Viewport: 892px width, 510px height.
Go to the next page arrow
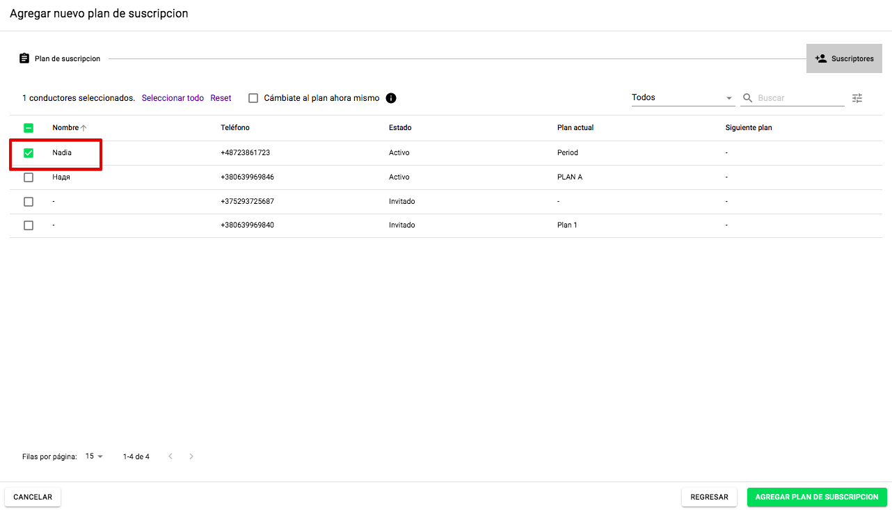191,456
